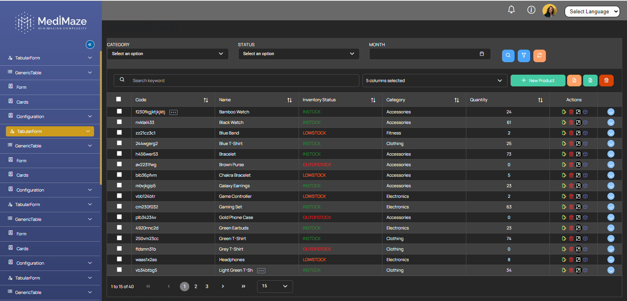Open the Category filter dropdown
Screen dimensions: 627x301
(167, 54)
